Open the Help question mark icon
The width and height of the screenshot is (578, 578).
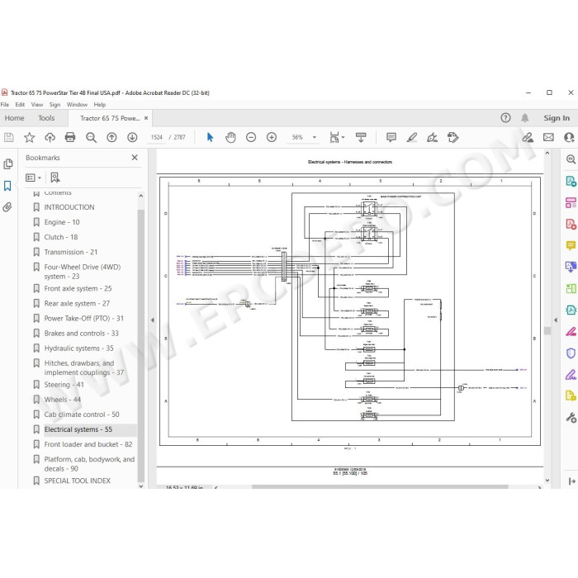point(505,118)
